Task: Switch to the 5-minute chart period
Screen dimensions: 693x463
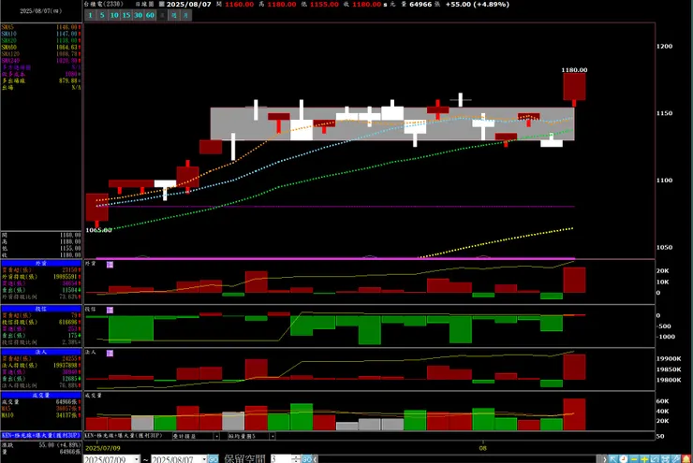Action: 102,16
